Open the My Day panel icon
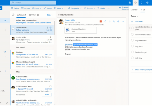152x106 pixels. click(136, 3)
